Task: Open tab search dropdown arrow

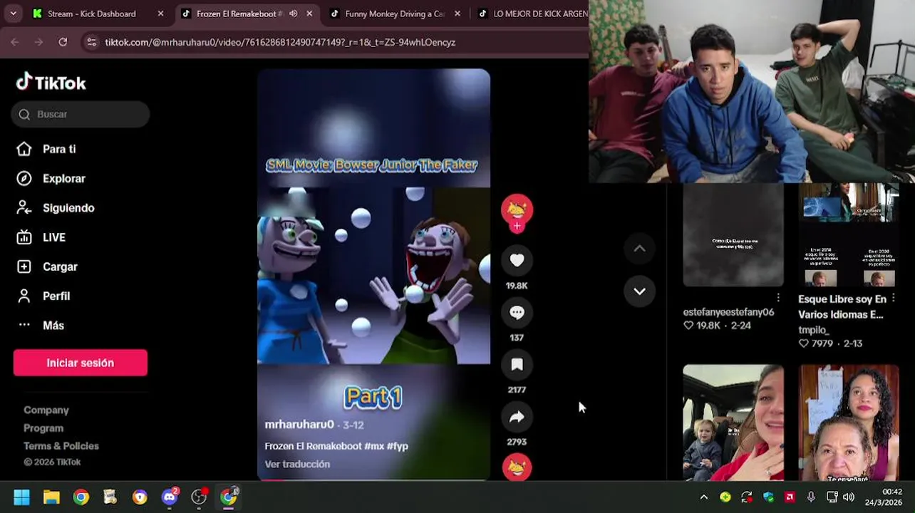Action: tap(14, 14)
